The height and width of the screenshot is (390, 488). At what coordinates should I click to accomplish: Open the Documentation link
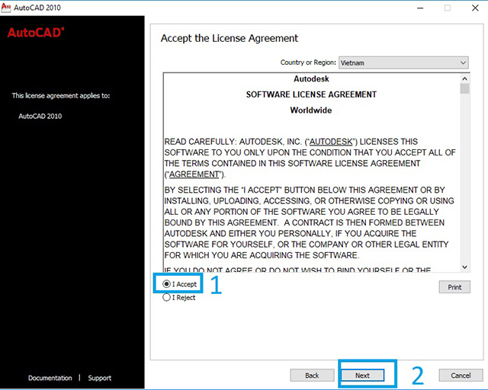[50, 378]
